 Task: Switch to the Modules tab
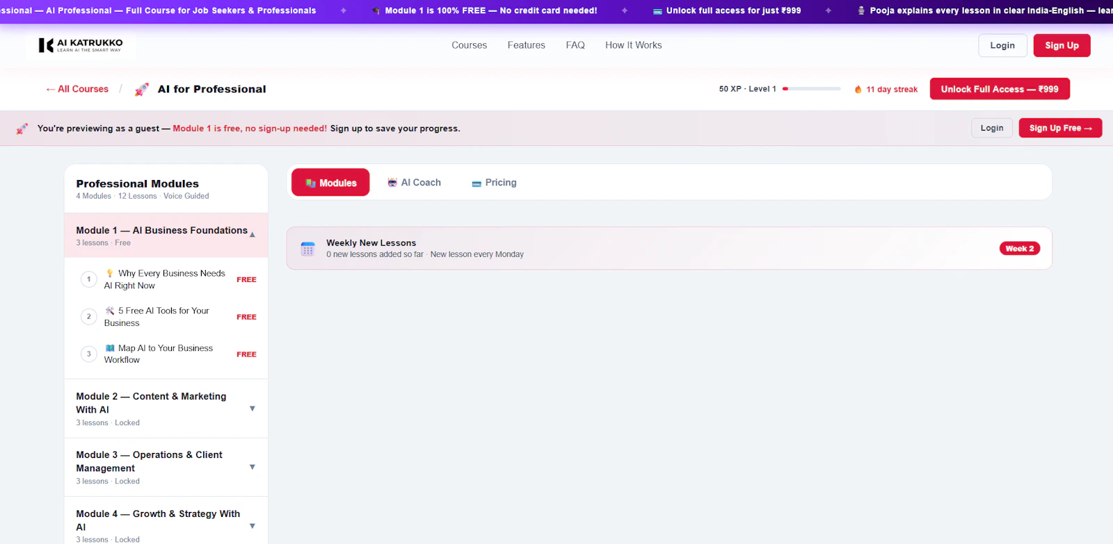330,183
